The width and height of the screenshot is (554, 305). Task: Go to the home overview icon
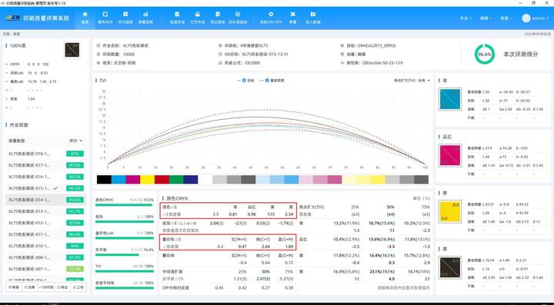click(x=85, y=15)
